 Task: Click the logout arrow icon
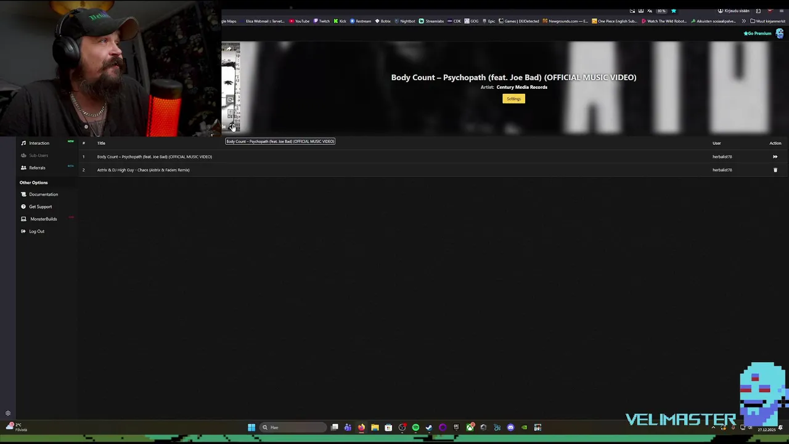tap(23, 231)
